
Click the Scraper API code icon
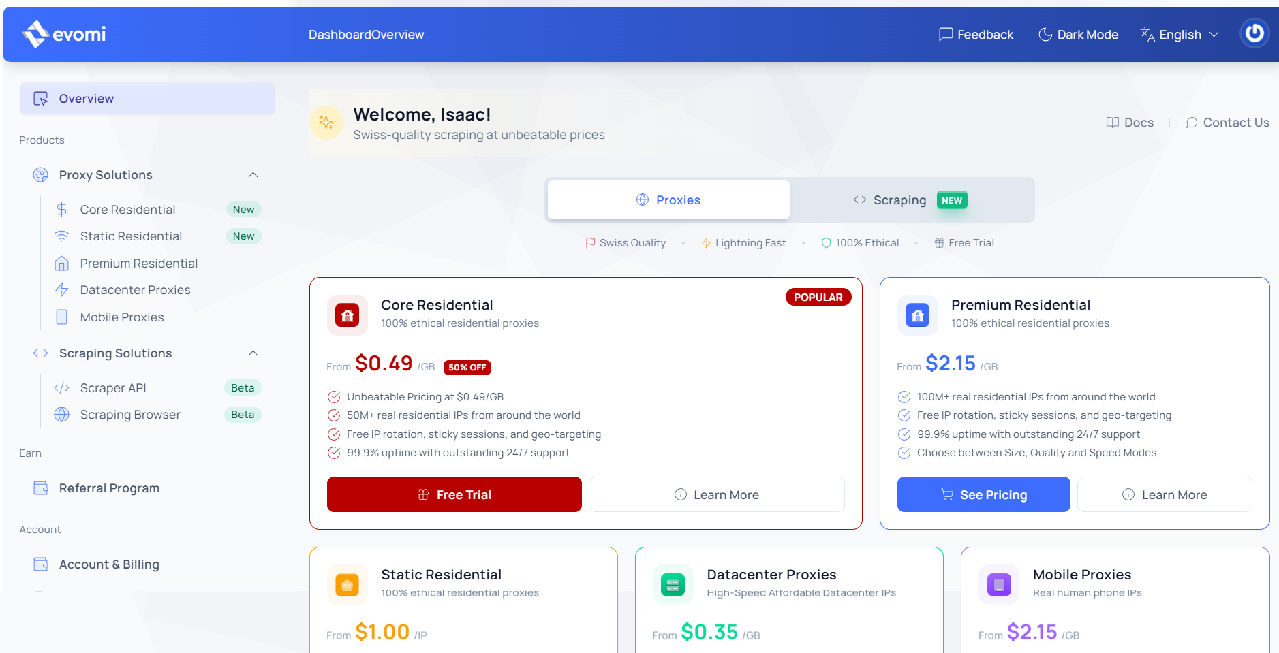coord(62,388)
